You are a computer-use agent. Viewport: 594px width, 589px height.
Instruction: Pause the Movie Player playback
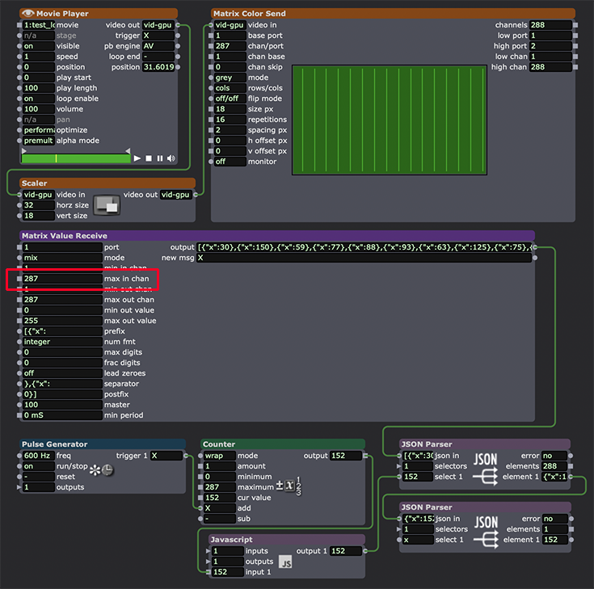[x=160, y=158]
